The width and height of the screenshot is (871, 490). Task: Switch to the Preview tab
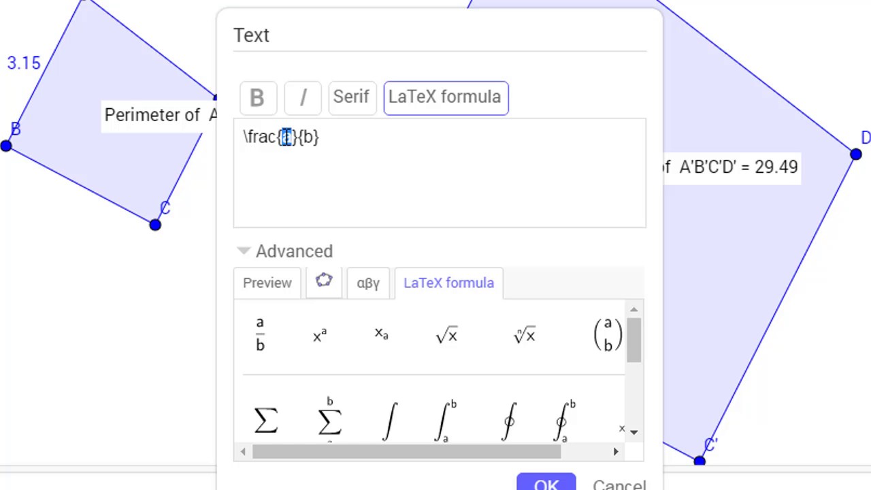coord(267,283)
